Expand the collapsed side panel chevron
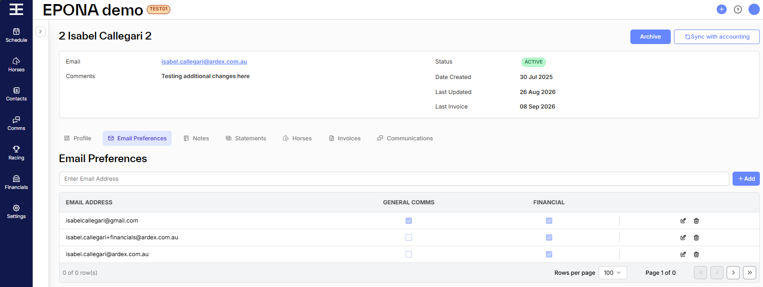The height and width of the screenshot is (287, 763). pos(40,31)
